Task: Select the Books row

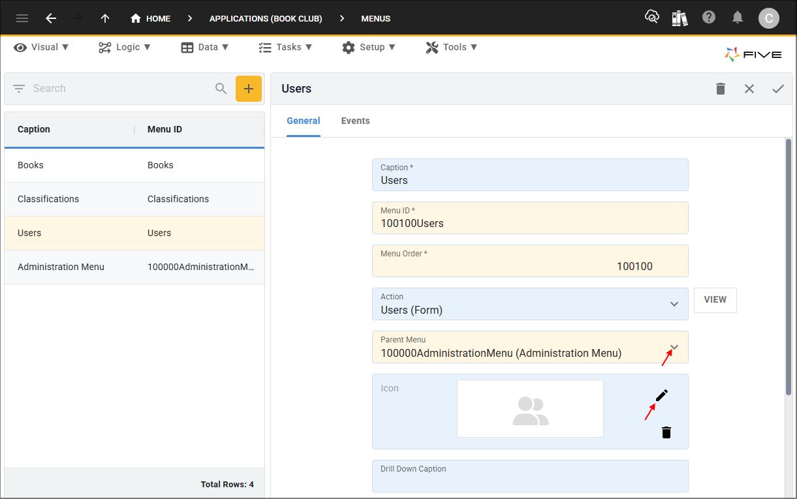Action: (x=134, y=165)
